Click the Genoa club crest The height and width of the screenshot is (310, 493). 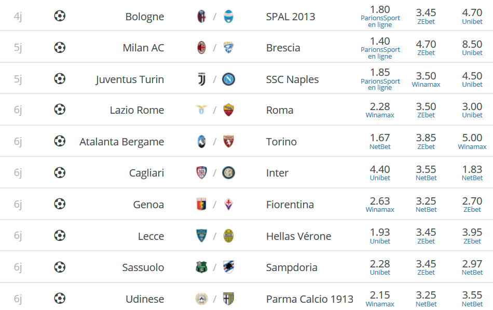pyautogui.click(x=201, y=204)
